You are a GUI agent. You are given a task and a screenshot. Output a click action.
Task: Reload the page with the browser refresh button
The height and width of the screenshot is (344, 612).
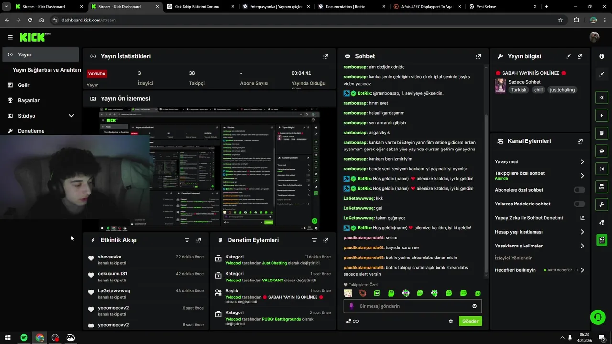[30, 20]
